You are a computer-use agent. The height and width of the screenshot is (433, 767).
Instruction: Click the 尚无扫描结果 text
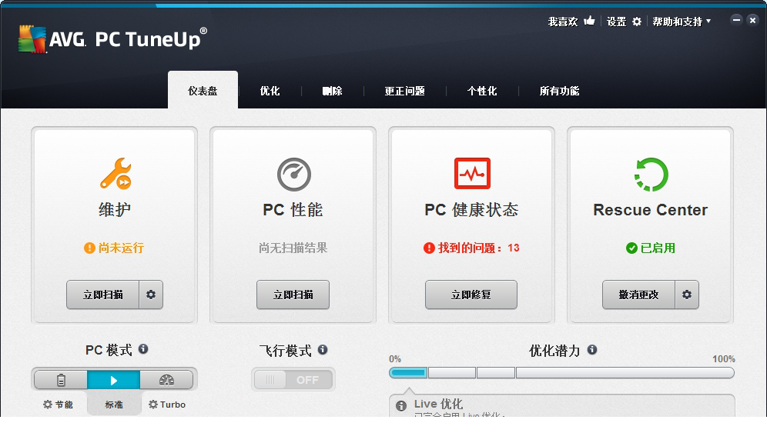pos(293,248)
